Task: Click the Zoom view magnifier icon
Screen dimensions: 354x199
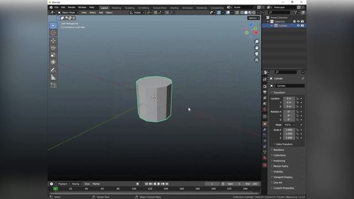Action: pos(257,42)
